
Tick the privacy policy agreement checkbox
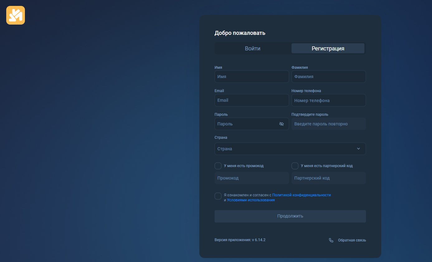(x=218, y=196)
